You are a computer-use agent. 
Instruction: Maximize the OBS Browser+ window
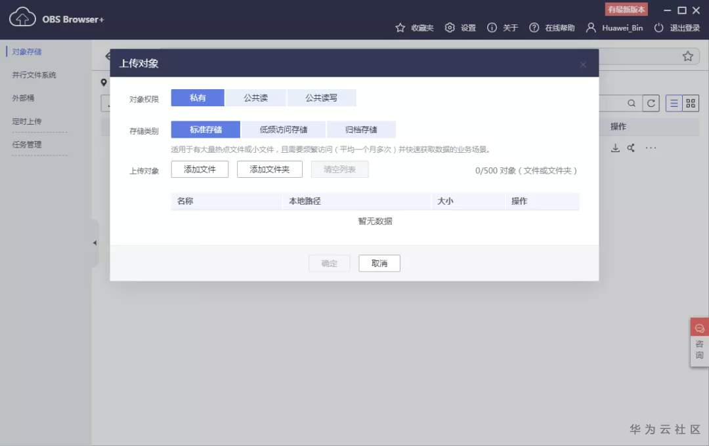(682, 10)
